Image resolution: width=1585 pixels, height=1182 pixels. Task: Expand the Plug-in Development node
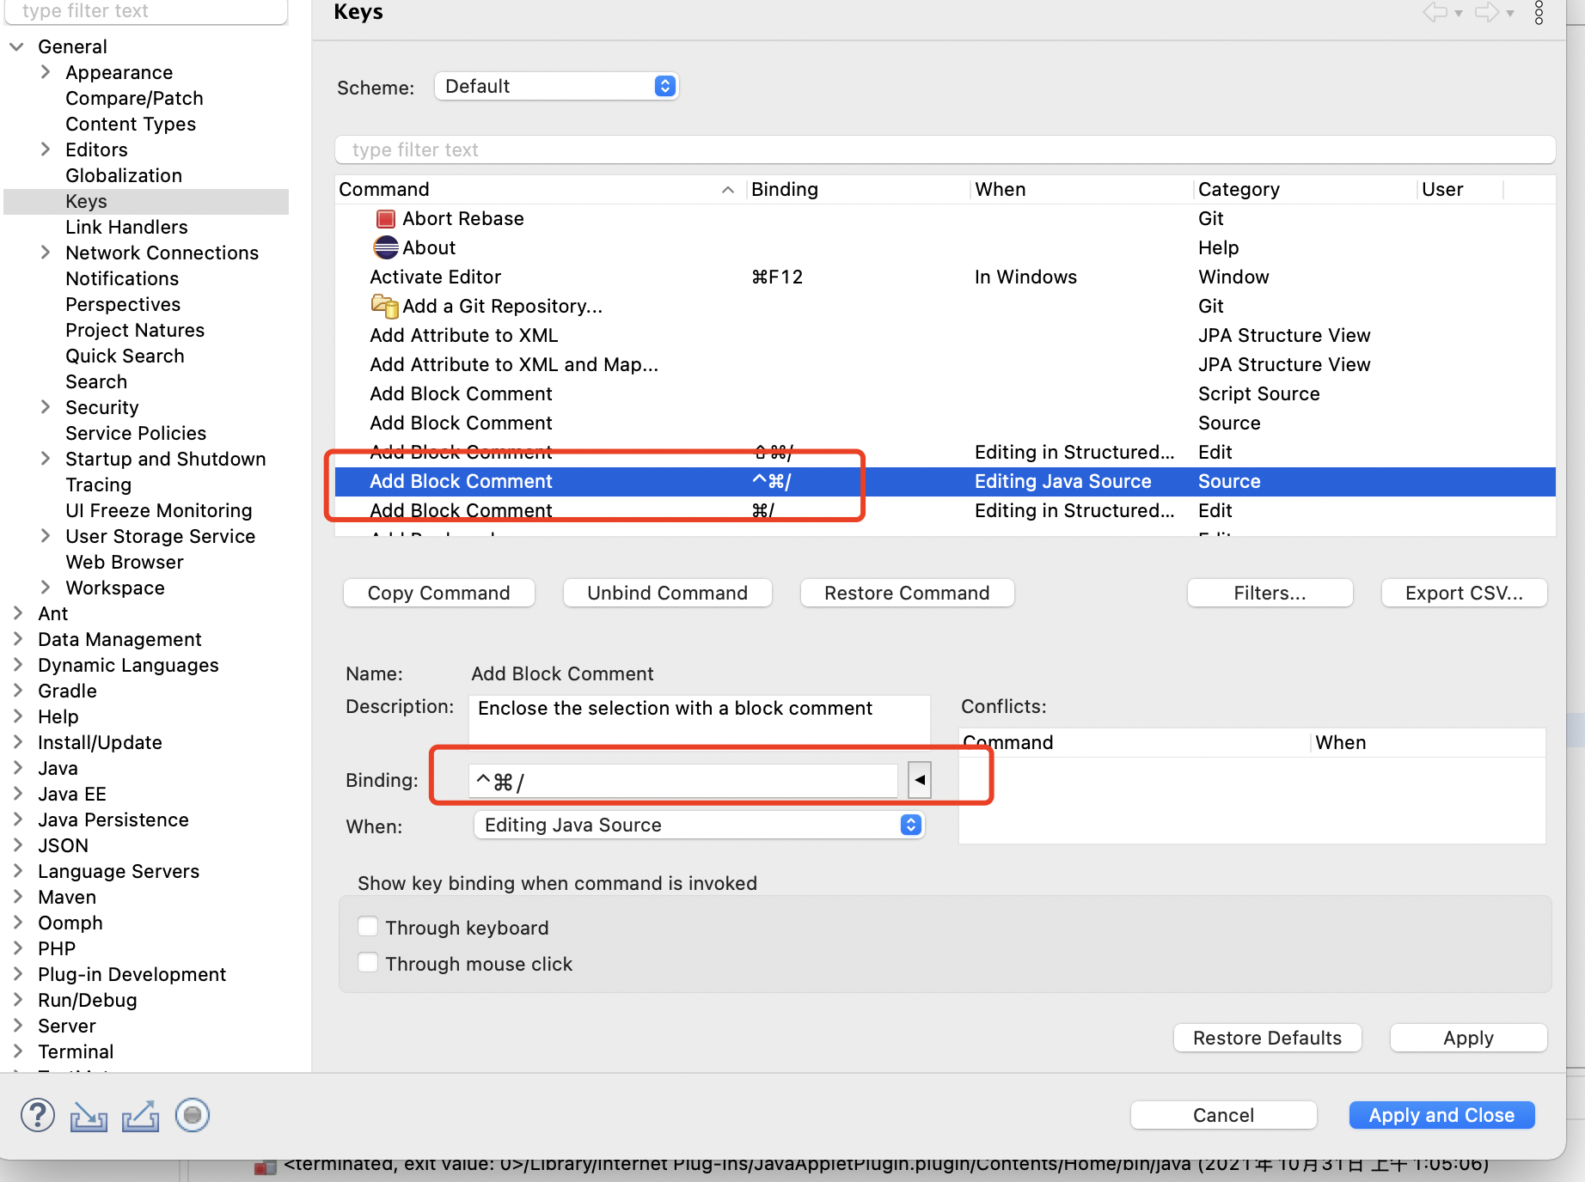18,974
